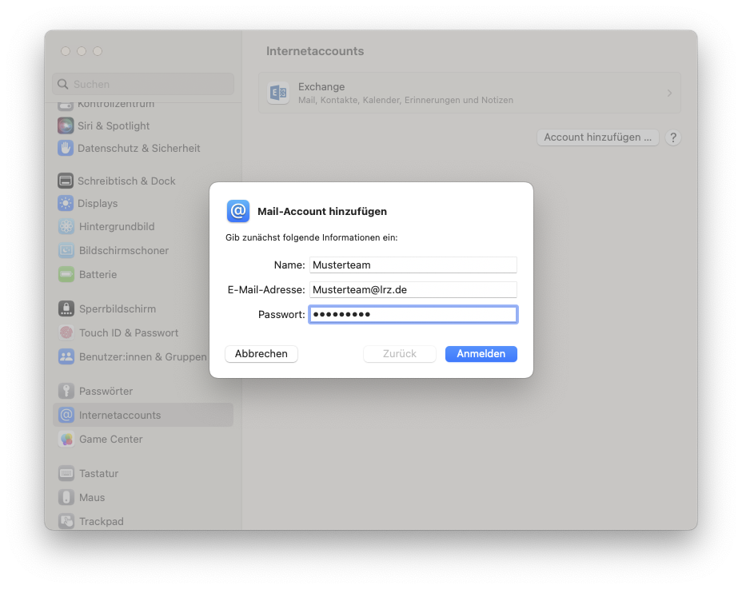This screenshot has height=589, width=742.
Task: Select the Sperrbildschirm icon
Action: [x=66, y=308]
